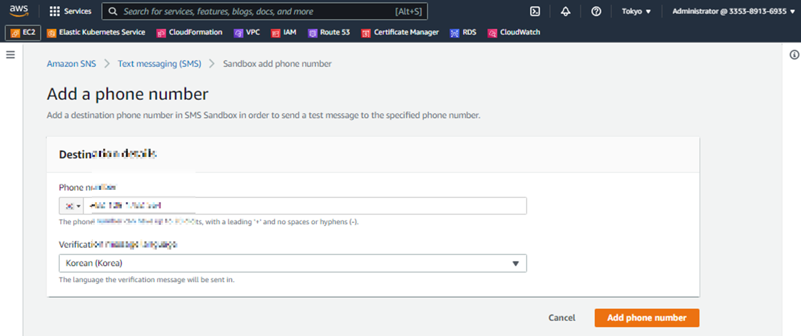This screenshot has width=801, height=336.
Task: Open the Administrator account menu
Action: point(733,11)
